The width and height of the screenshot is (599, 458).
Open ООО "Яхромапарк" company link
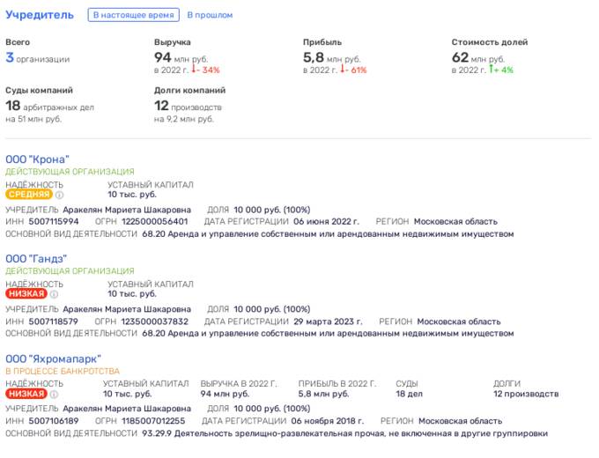(x=53, y=358)
